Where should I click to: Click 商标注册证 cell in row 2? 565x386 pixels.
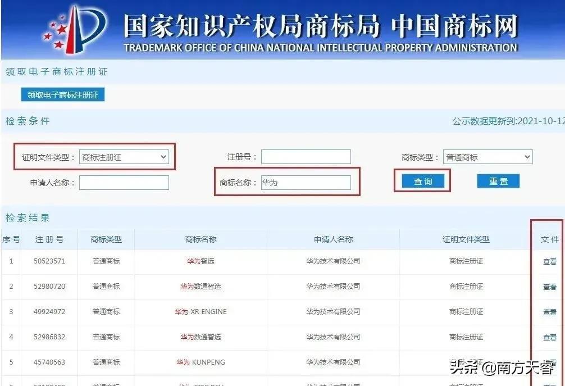click(466, 286)
